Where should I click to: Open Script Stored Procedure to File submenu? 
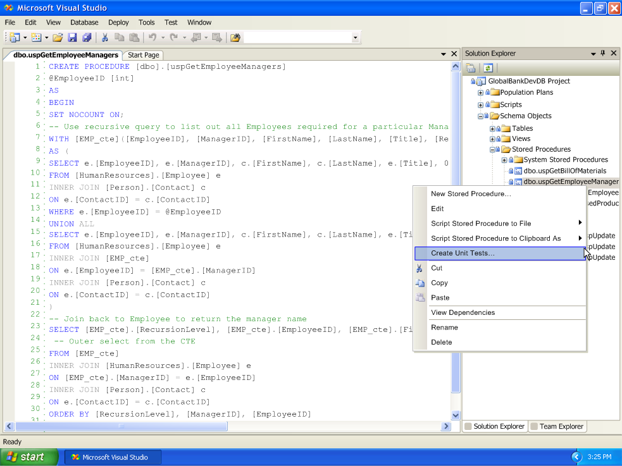500,223
